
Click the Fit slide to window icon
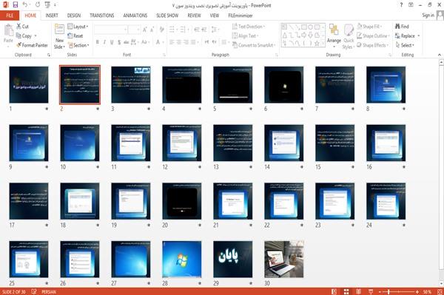[x=440, y=291]
